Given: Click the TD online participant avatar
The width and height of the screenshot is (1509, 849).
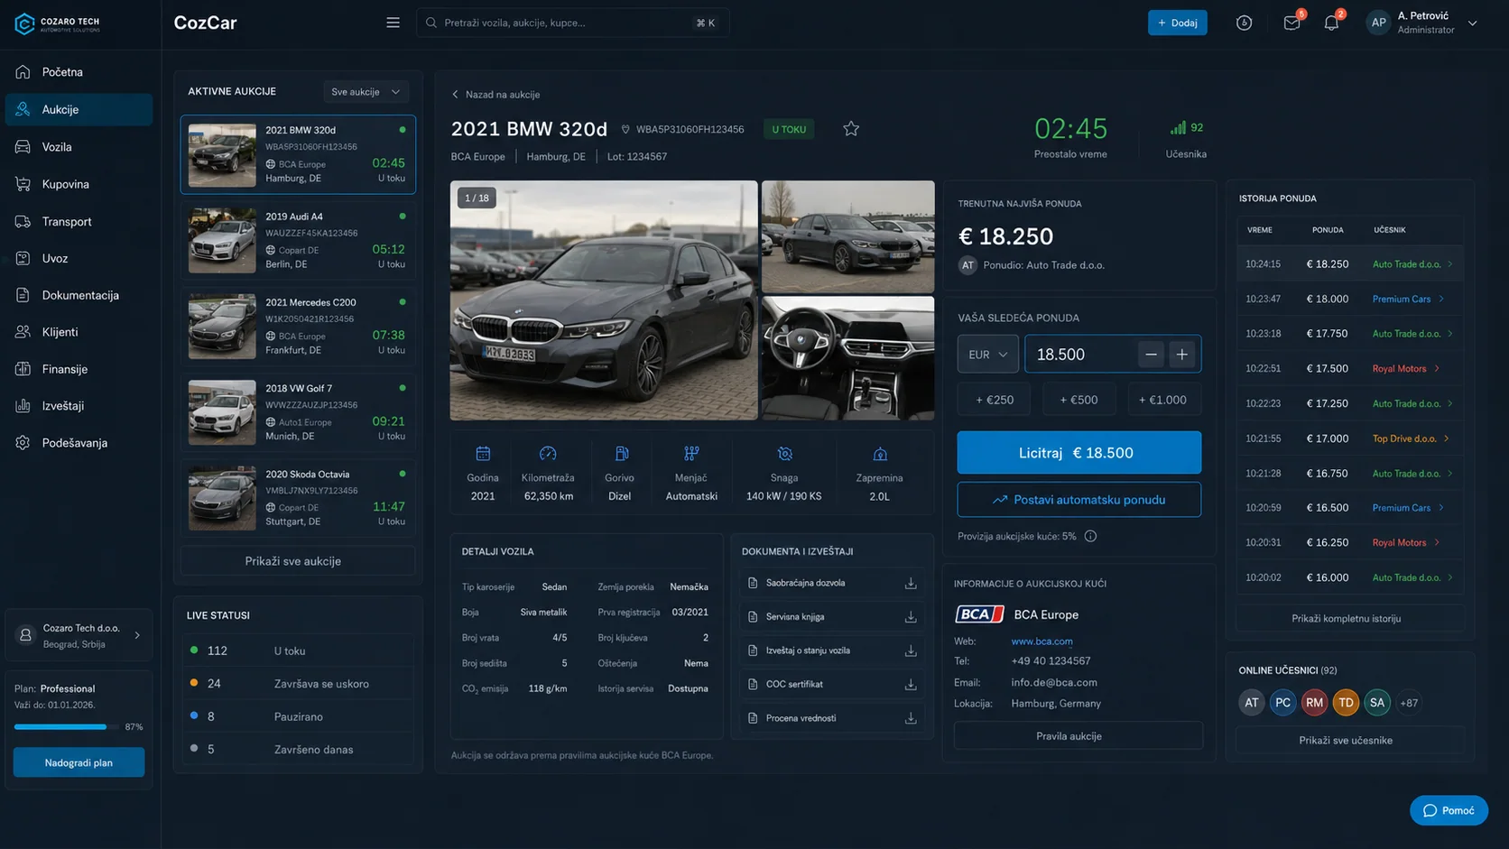Looking at the screenshot, I should coord(1346,703).
